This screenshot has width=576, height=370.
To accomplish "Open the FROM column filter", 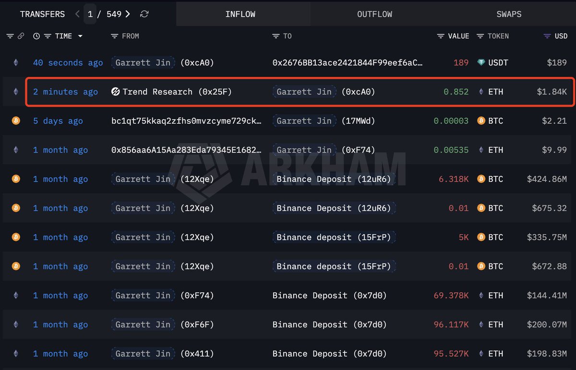I will click(x=114, y=36).
